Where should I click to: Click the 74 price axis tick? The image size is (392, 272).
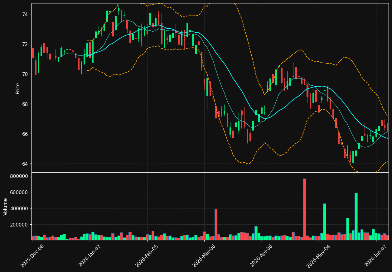[25, 14]
